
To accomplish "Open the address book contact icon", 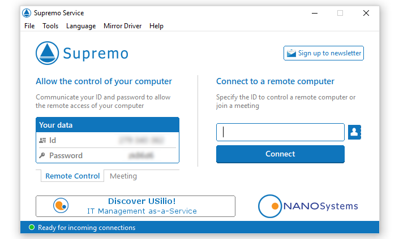I will [355, 132].
